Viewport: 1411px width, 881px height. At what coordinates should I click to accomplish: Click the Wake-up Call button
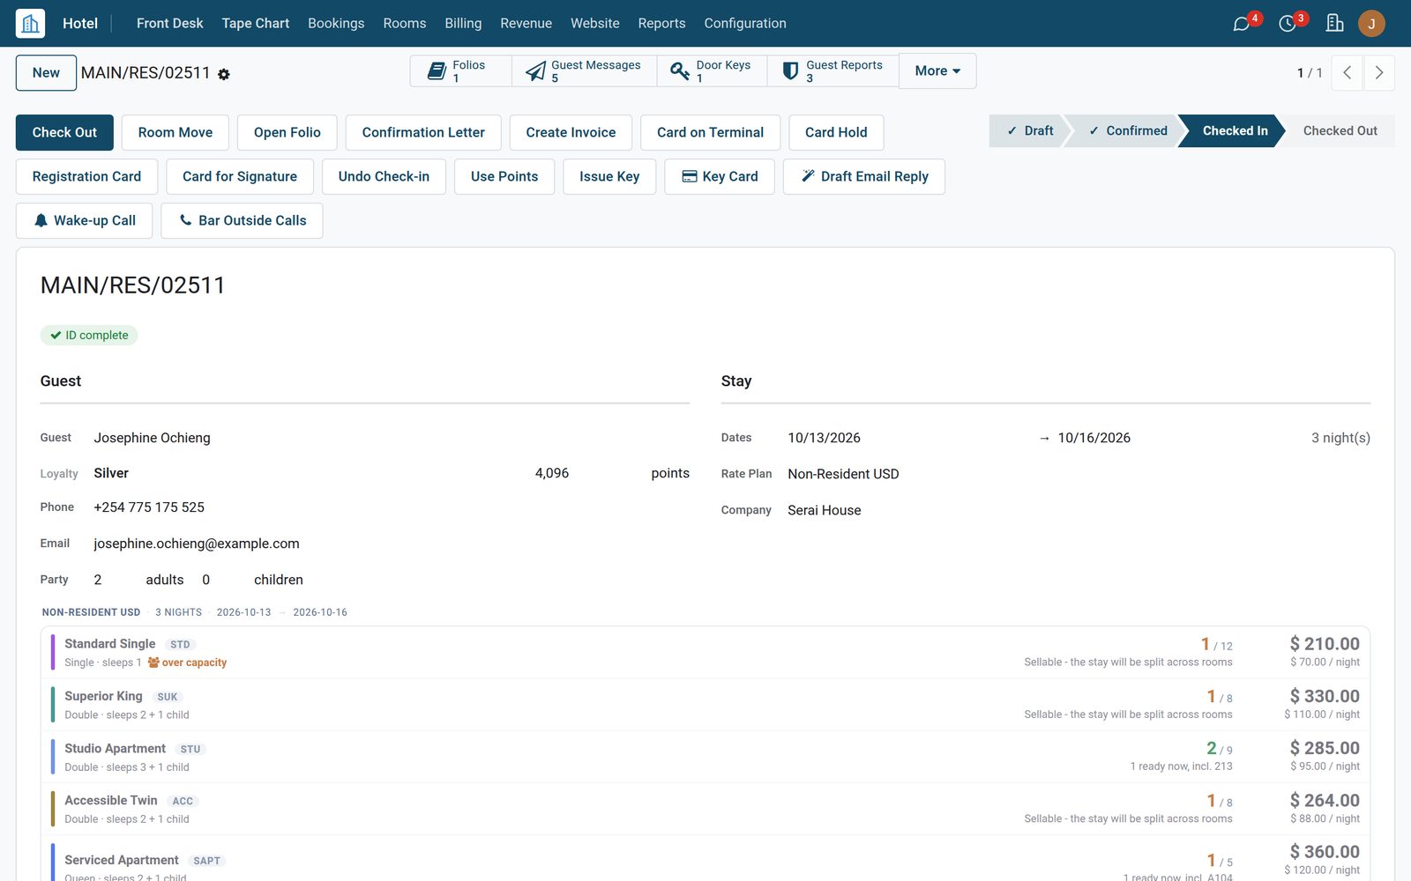[x=85, y=220]
